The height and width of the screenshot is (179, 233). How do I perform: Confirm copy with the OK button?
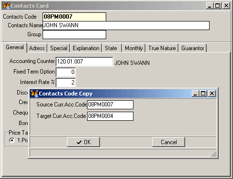click(84, 142)
